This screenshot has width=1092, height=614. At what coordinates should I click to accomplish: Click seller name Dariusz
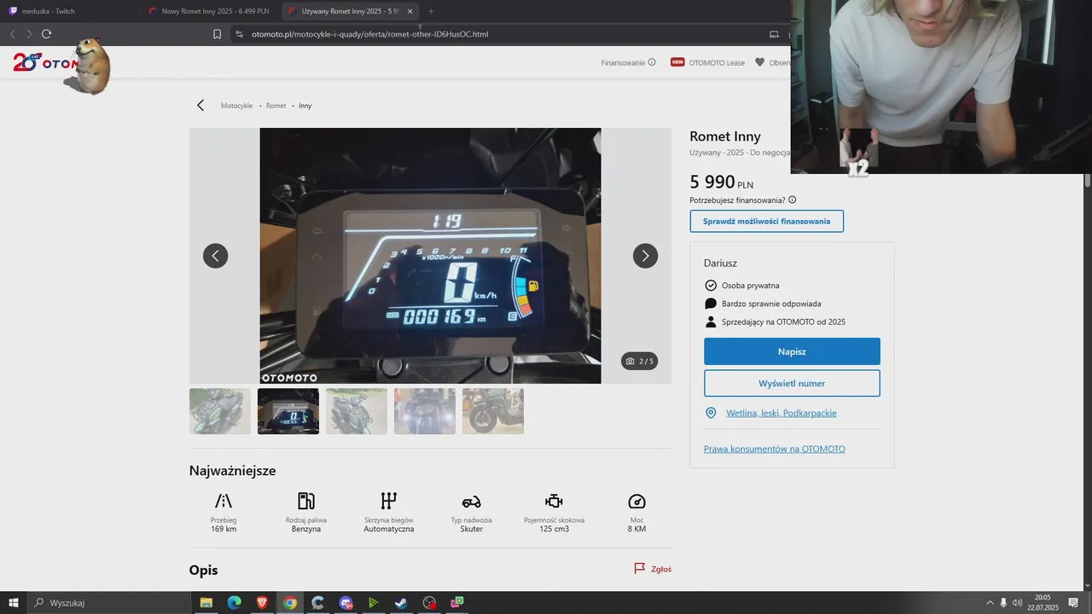[x=720, y=264]
